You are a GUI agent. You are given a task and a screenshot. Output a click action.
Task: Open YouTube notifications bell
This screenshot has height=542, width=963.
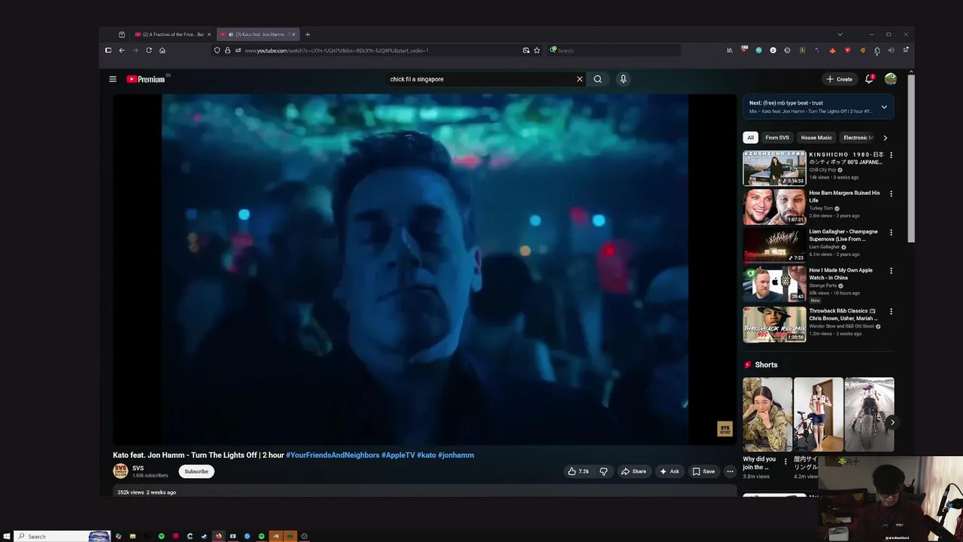point(870,78)
